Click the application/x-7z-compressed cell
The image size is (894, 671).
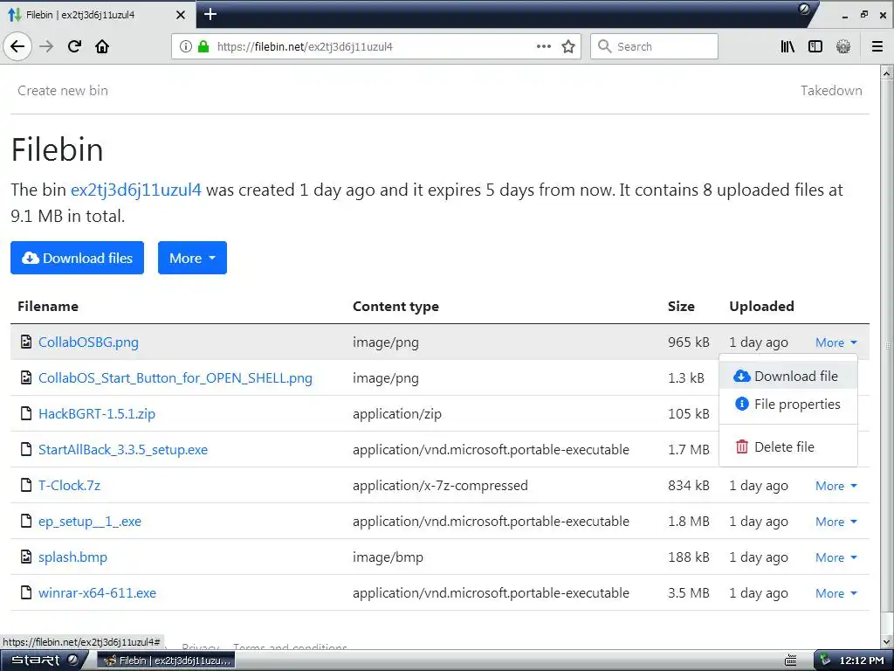pos(440,486)
